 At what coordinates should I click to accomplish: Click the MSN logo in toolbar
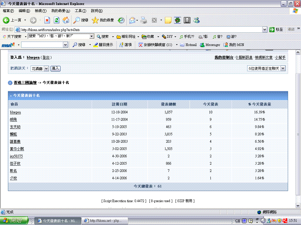click(x=8, y=45)
